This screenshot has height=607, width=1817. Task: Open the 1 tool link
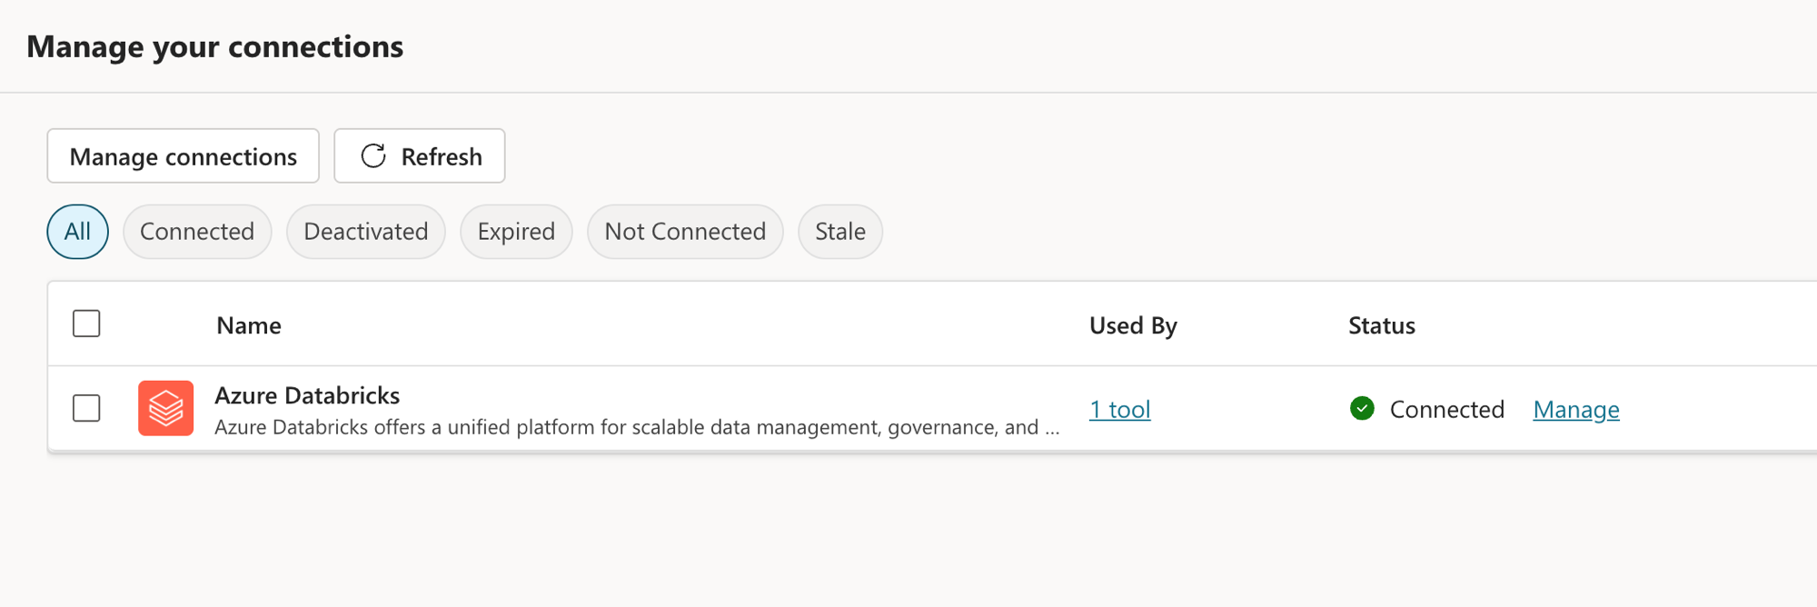(1120, 410)
